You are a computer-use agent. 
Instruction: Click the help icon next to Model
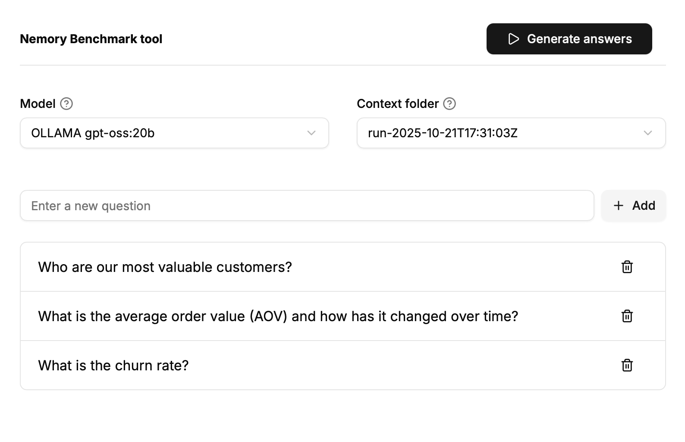click(x=66, y=104)
